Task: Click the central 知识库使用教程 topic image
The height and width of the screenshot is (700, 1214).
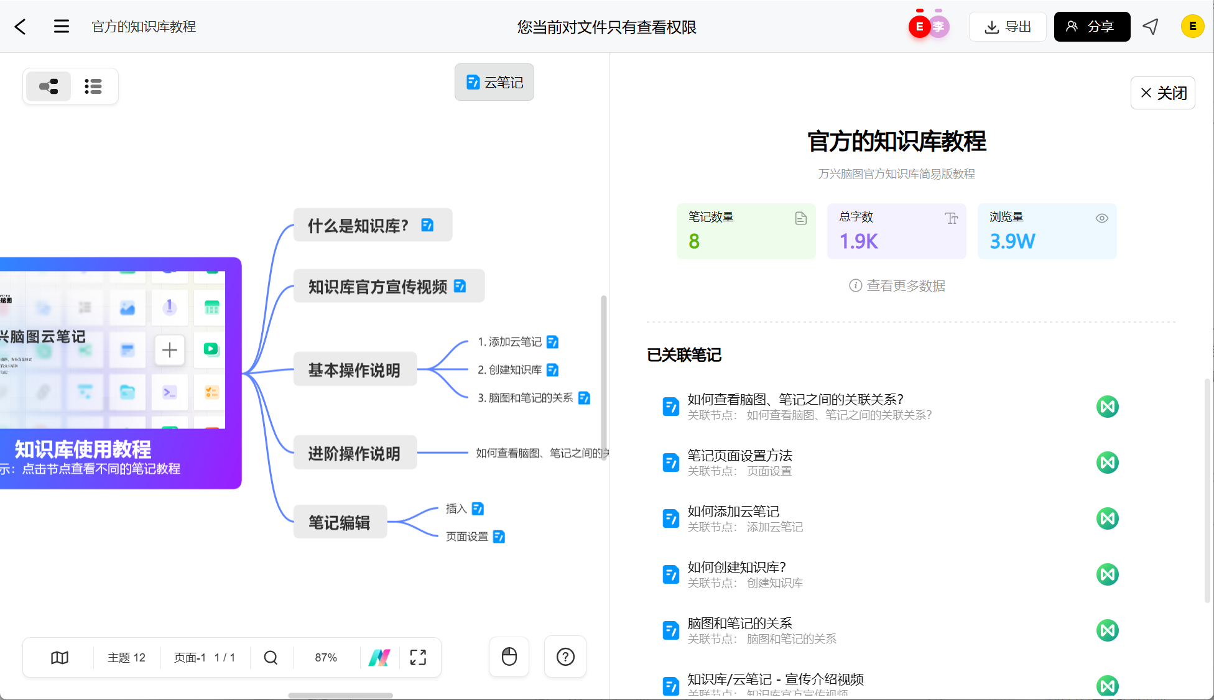Action: [121, 373]
